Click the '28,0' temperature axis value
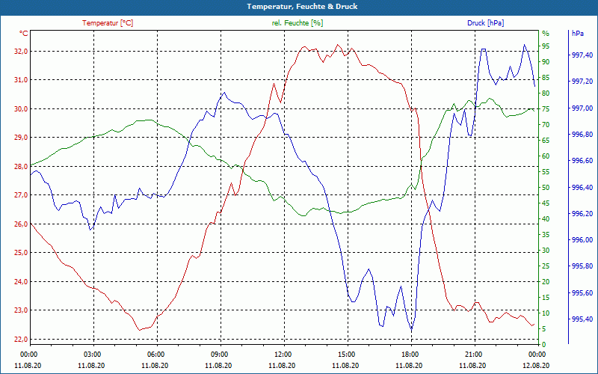 [x=22, y=167]
